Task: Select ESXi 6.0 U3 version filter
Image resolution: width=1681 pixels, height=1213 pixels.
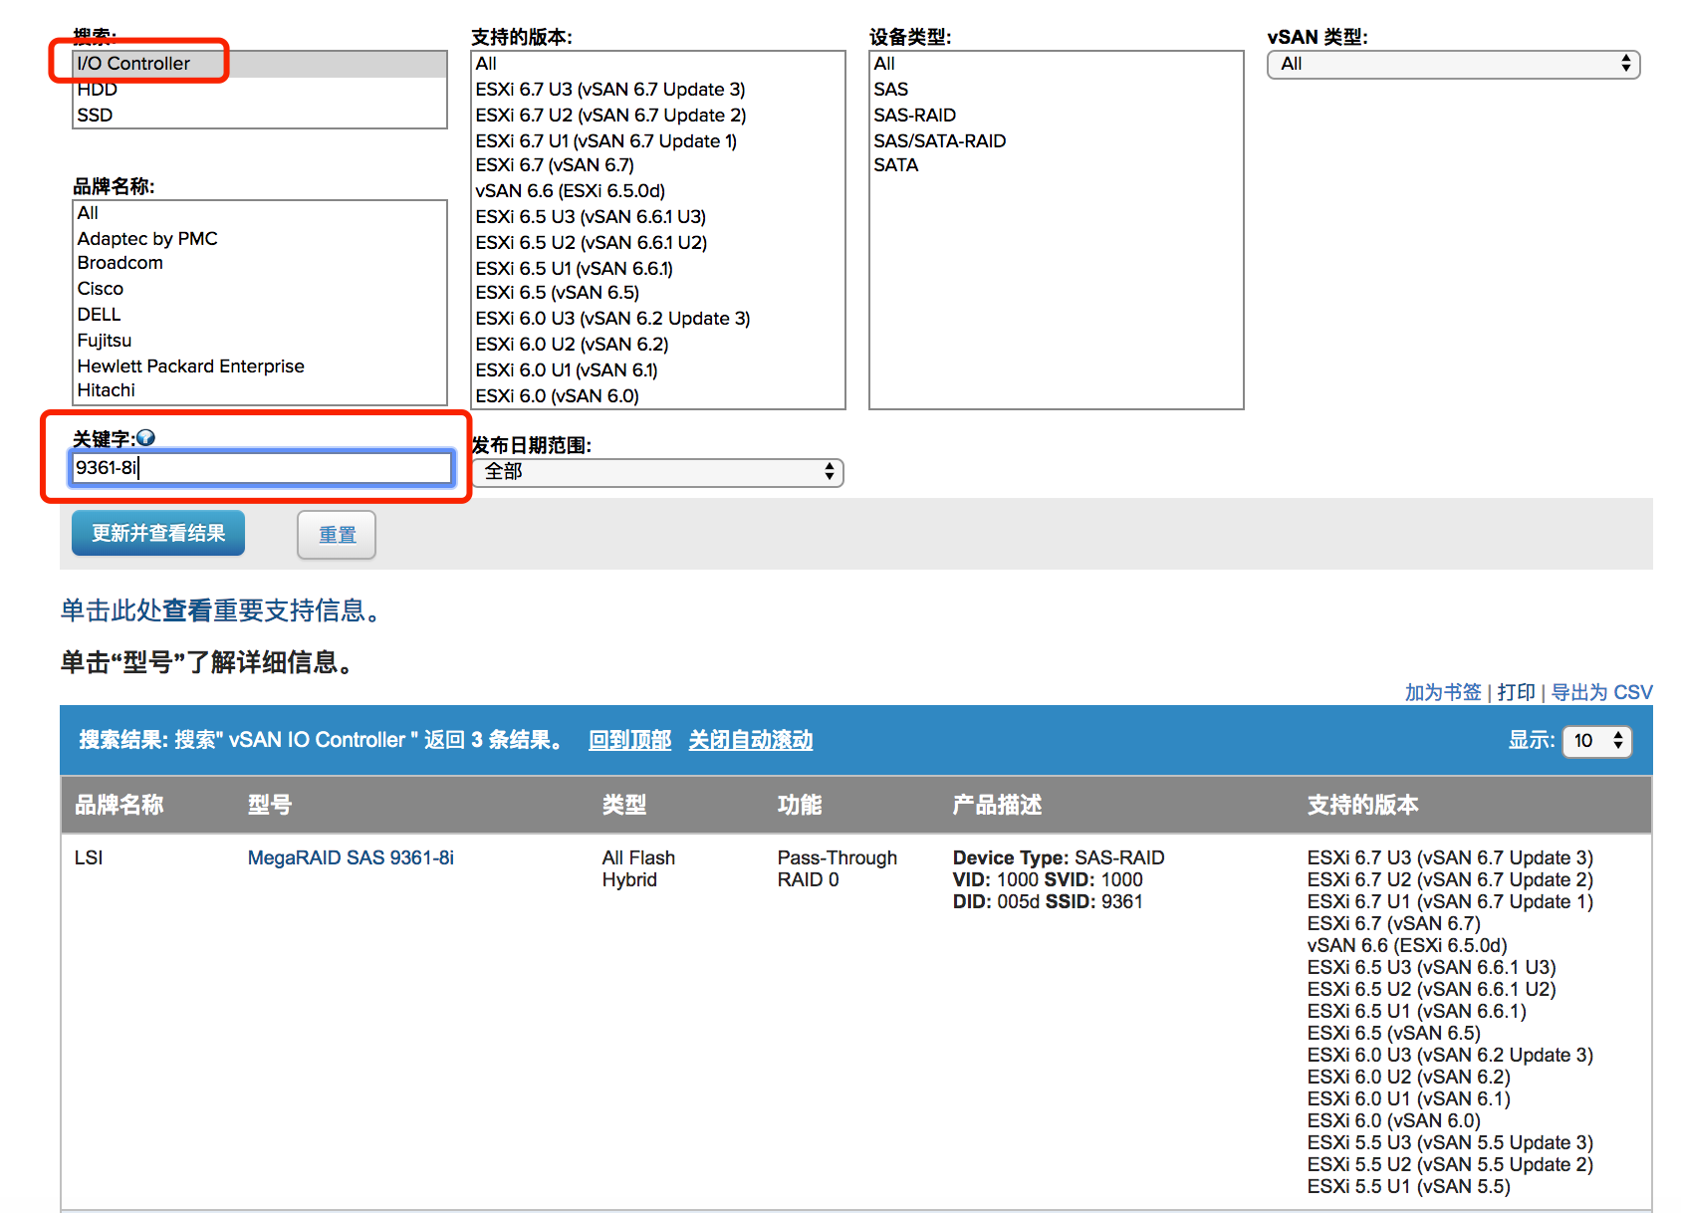Action: pos(658,319)
